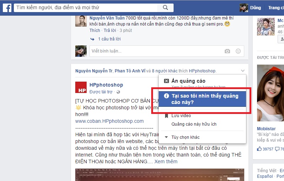Click the reply arrow icon
The image size is (284, 181).
click(x=92, y=39)
